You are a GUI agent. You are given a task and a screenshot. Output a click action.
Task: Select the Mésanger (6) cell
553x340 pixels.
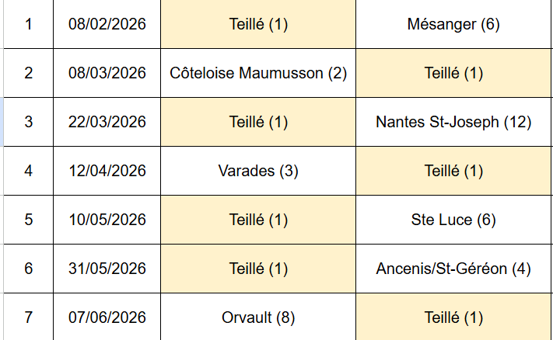point(453,24)
